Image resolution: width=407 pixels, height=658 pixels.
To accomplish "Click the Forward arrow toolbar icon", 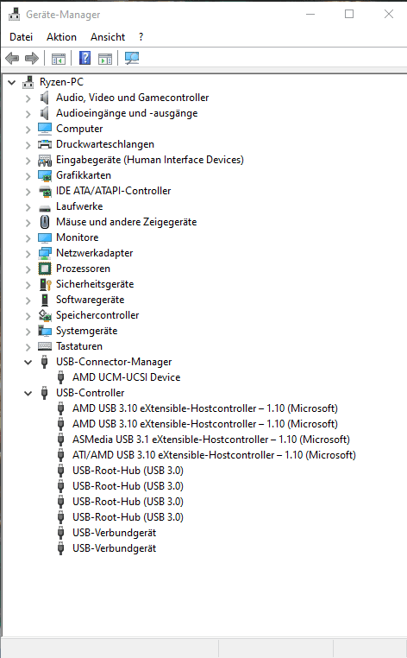I will tap(32, 58).
